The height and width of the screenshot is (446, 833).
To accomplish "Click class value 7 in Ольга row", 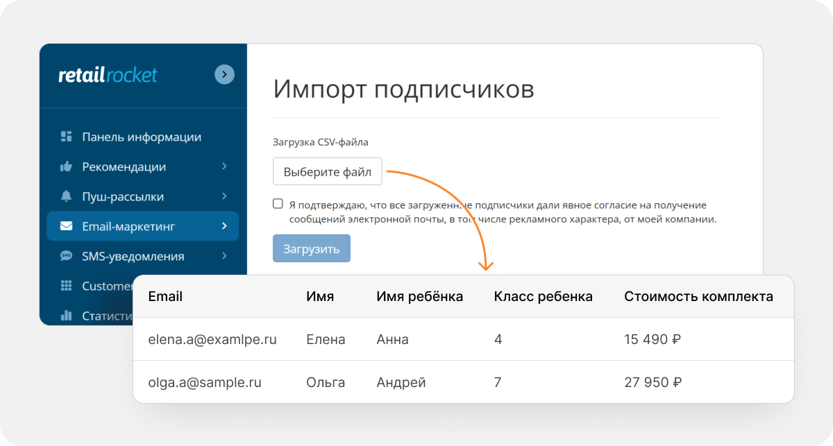I will click(x=498, y=382).
